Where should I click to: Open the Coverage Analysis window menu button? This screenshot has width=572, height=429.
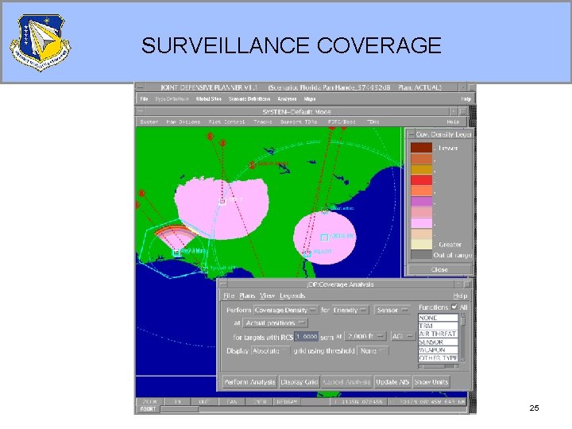(223, 284)
